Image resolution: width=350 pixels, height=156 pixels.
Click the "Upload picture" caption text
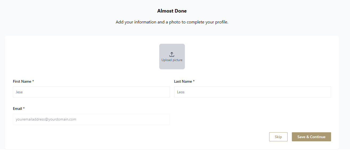(172, 60)
